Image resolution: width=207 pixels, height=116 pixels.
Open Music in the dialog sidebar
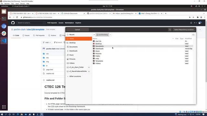pyautogui.click(x=79, y=55)
